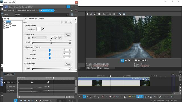Enable the Black & White checkbox
The image size is (182, 102).
coord(5,25)
